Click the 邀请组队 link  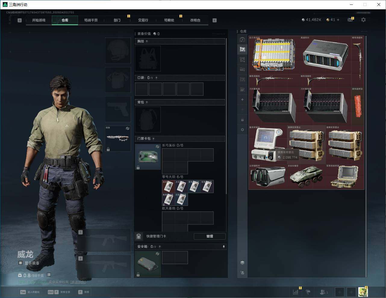click(78, 282)
